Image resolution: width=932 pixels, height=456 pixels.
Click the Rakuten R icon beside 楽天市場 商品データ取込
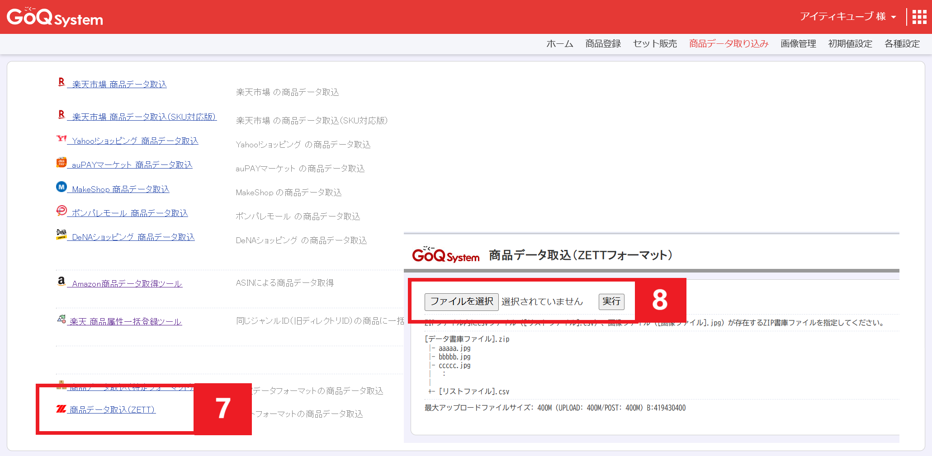[62, 82]
